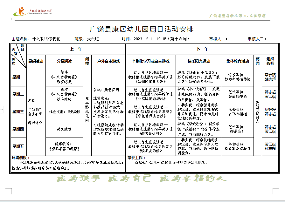Screen dimensions: 285x202
Task: Click the 分享阅读 column header
Action: pyautogui.click(x=64, y=61)
